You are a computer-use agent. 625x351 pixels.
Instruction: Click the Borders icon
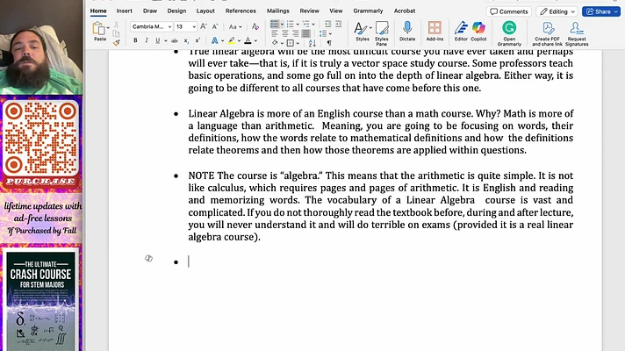(x=291, y=43)
